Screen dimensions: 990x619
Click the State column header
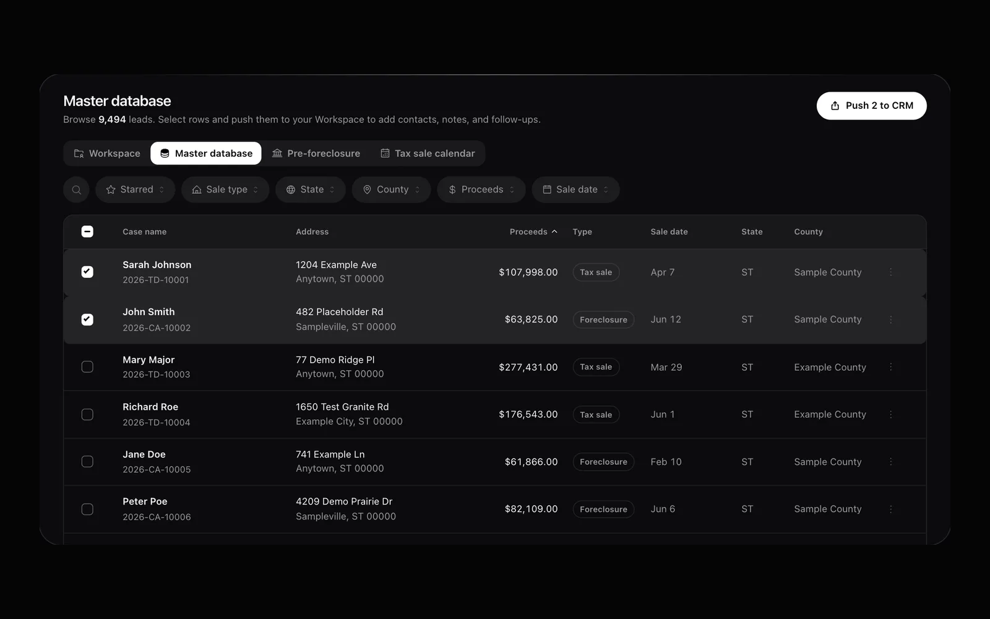pyautogui.click(x=752, y=232)
